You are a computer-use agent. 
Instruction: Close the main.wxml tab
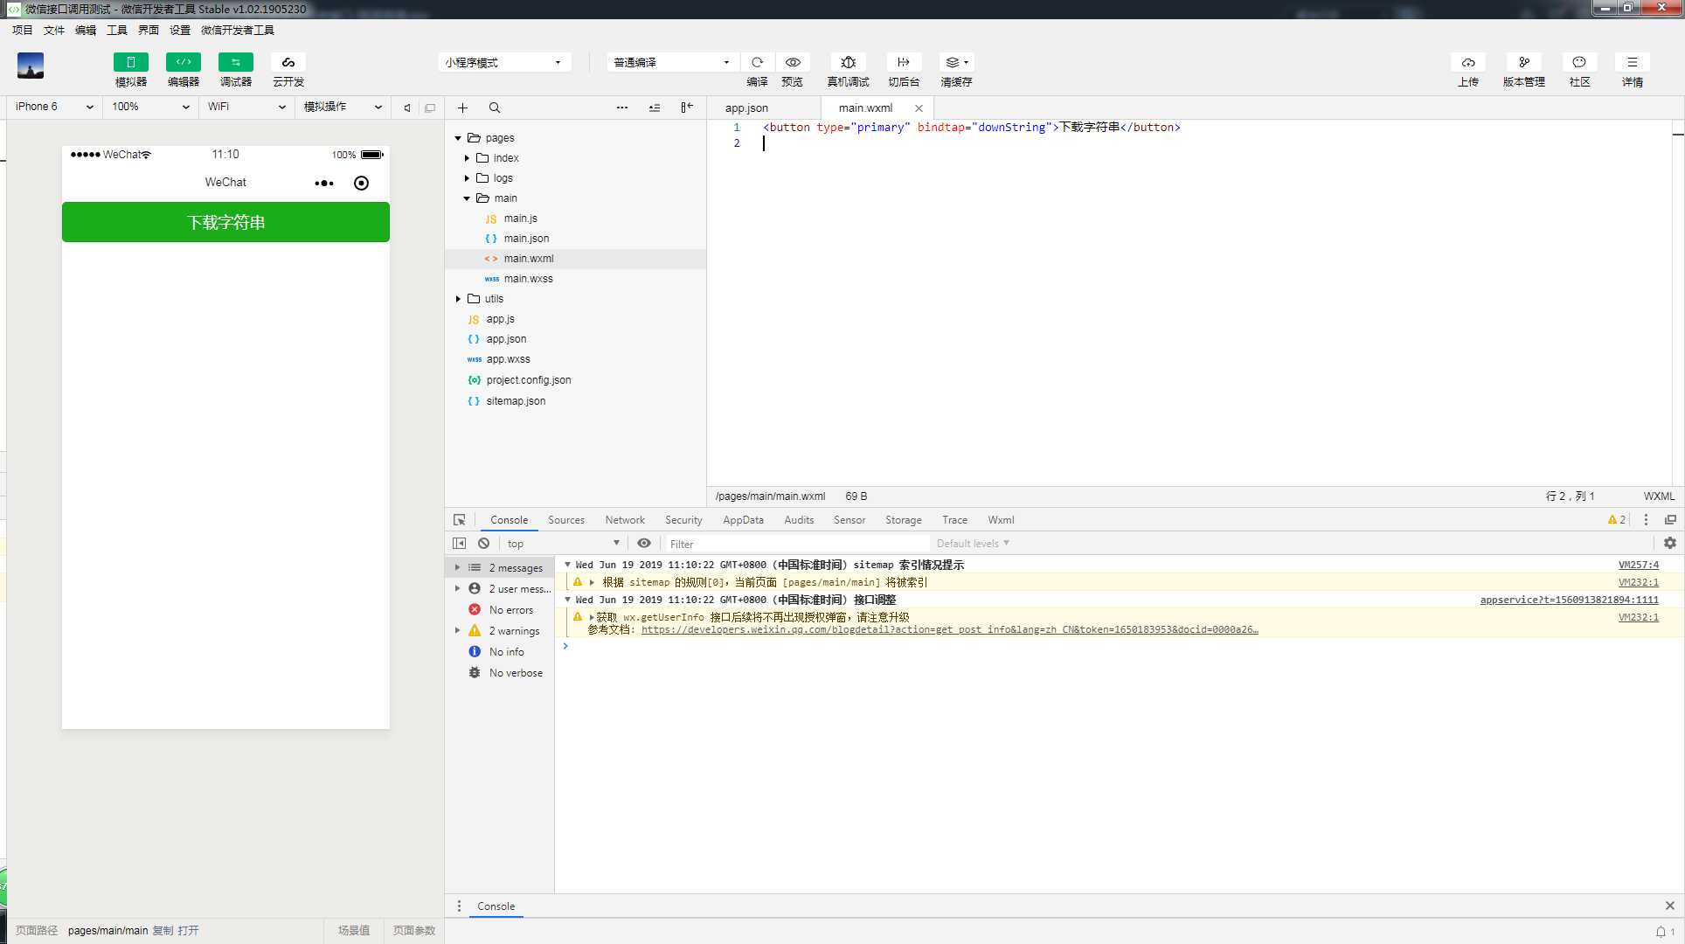pyautogui.click(x=919, y=108)
